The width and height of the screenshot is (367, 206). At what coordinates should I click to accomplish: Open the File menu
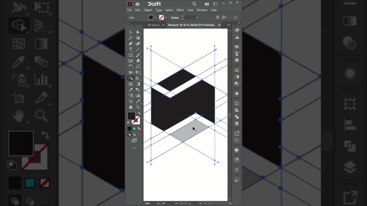[130, 10]
